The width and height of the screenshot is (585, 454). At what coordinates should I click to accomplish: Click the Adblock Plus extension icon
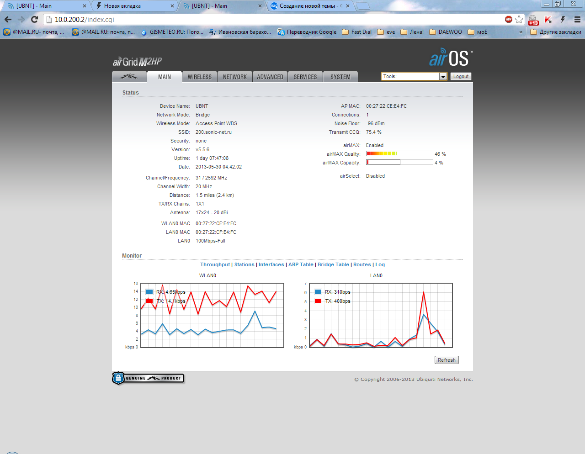(508, 19)
